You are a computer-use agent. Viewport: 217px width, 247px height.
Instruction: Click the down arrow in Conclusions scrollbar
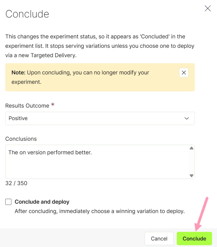pos(191,175)
